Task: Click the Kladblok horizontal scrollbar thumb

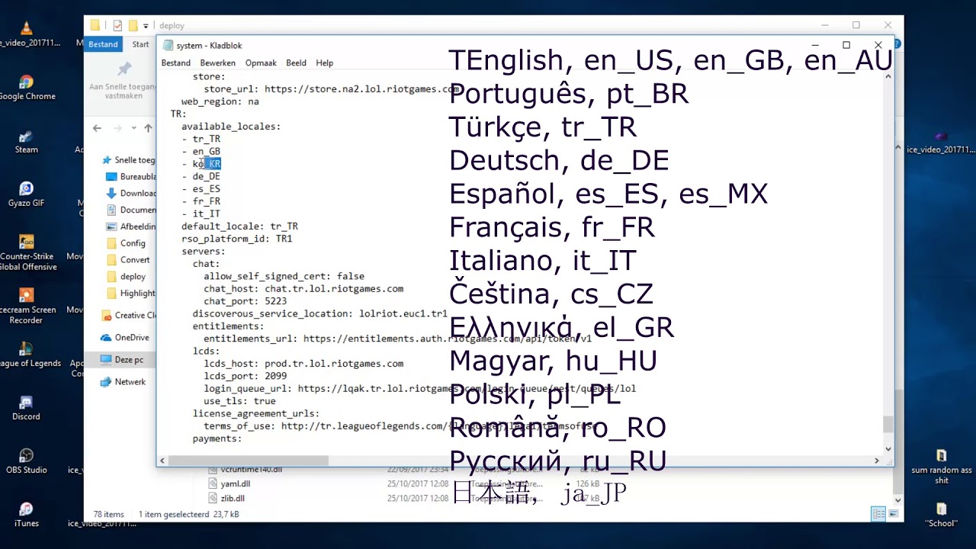Action: point(248,461)
